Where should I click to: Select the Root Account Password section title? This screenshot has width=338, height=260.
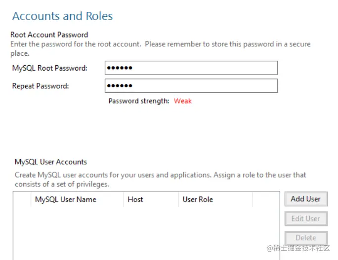(x=49, y=35)
